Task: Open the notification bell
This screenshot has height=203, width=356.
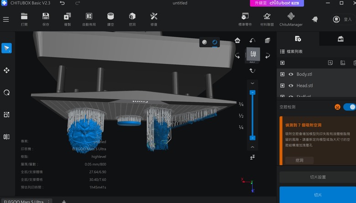Action: (x=314, y=19)
